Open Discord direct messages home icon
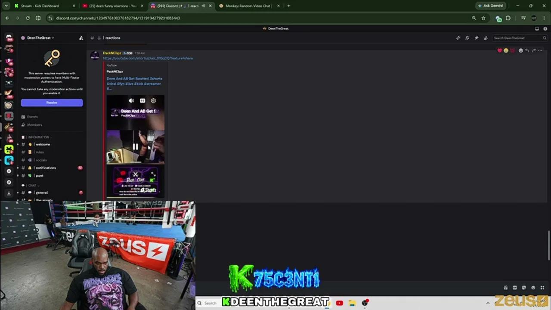This screenshot has height=310, width=551. 9,37
